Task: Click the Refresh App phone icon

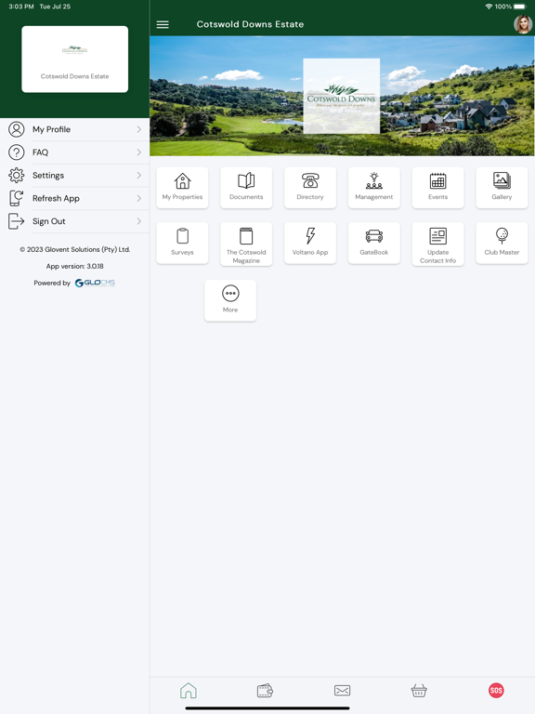Action: (x=17, y=198)
